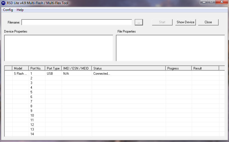This screenshot has height=142, width=229.
Task: Click the Status column header
Action: pyautogui.click(x=128, y=68)
